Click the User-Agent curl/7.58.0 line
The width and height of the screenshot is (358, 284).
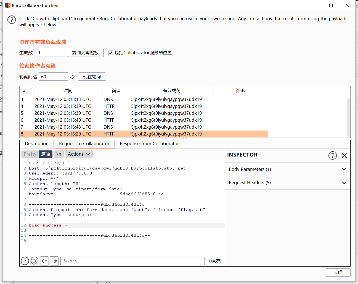[x=60, y=173]
